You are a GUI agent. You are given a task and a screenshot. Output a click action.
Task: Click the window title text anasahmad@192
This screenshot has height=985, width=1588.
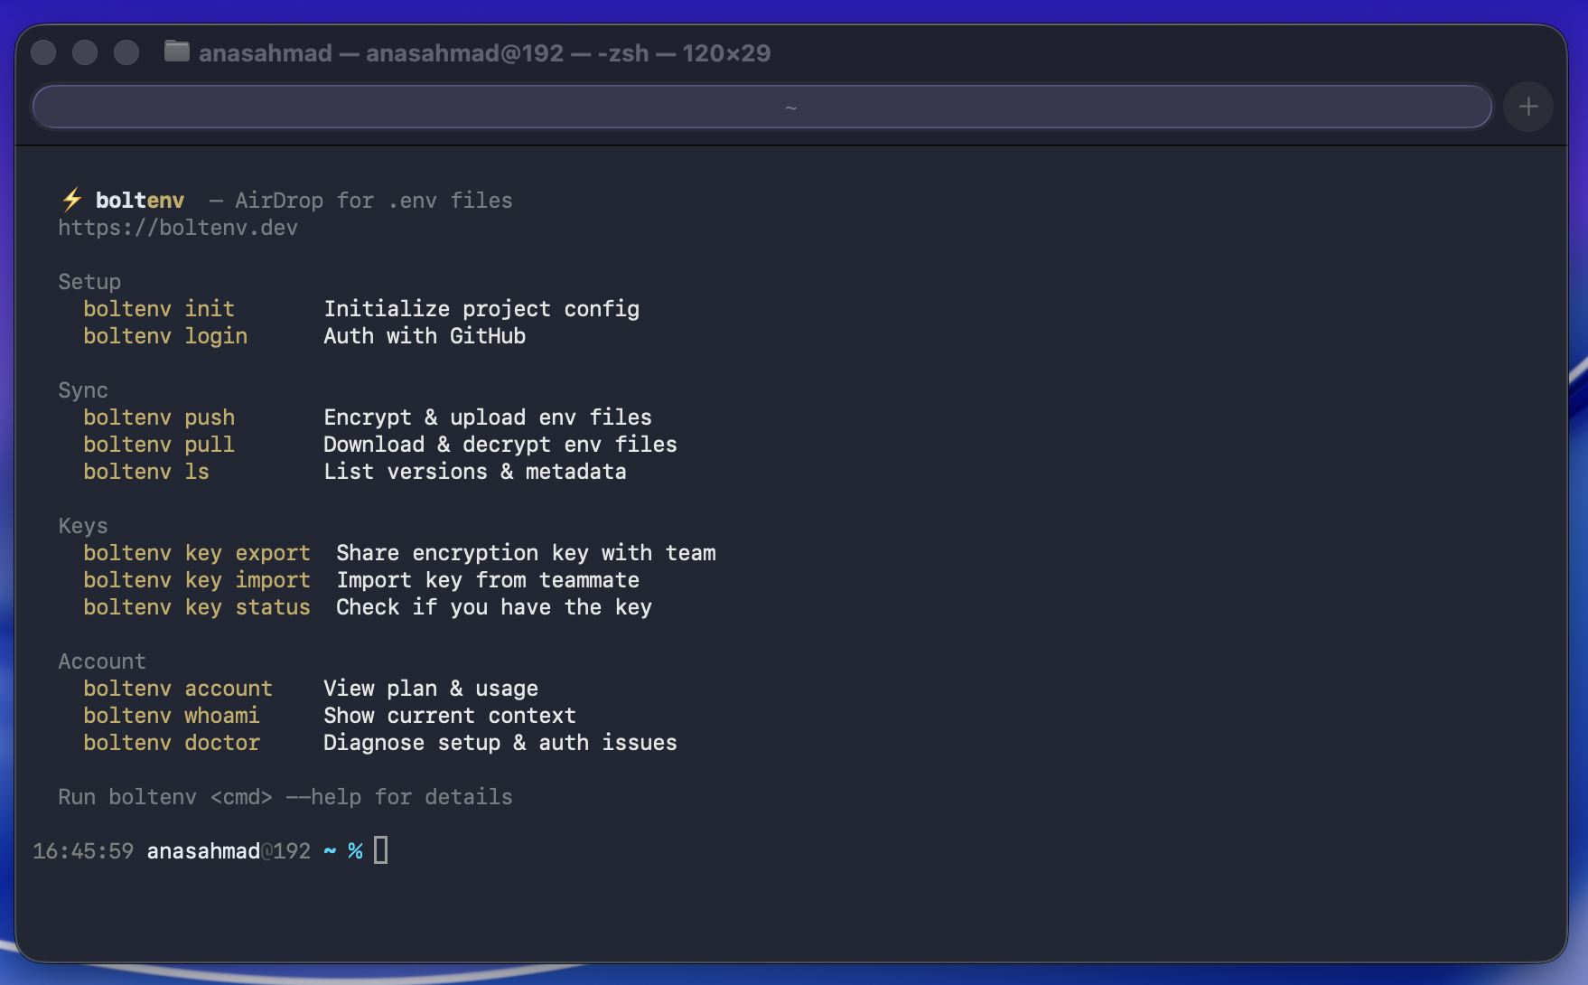464,53
